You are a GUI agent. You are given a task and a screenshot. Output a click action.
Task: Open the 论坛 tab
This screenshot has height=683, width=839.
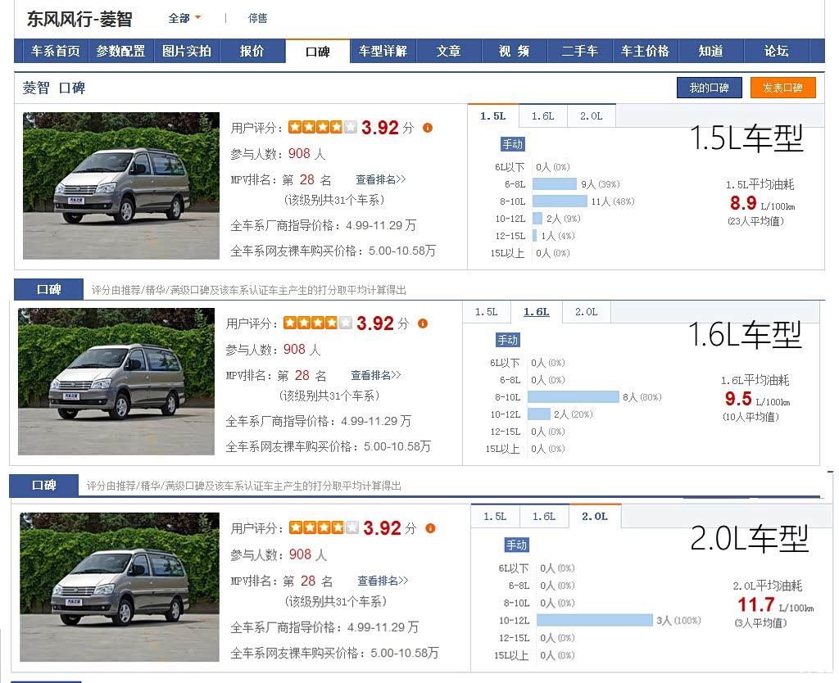pyautogui.click(x=777, y=52)
